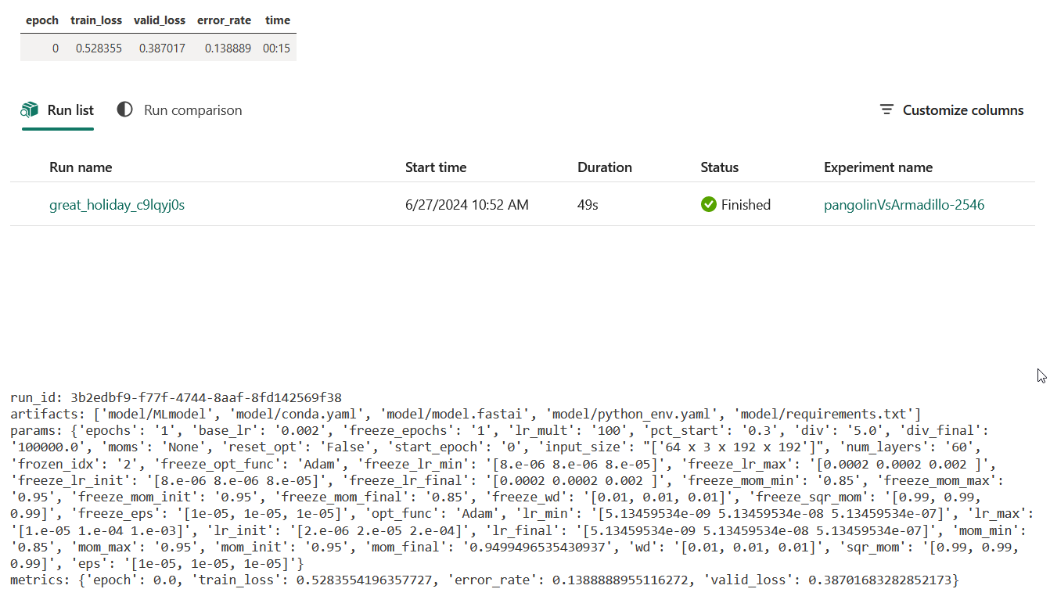Click the Run comparison half-circle icon
This screenshot has width=1050, height=589.
coord(125,110)
